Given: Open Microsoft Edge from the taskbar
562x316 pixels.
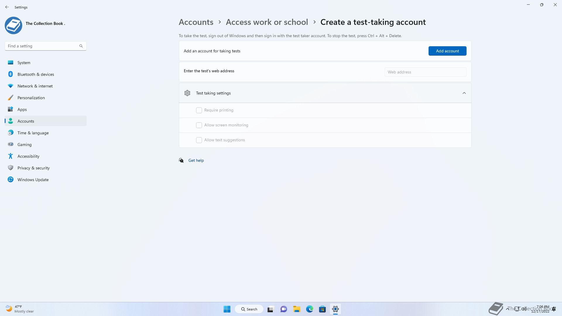Looking at the screenshot, I should point(309,309).
